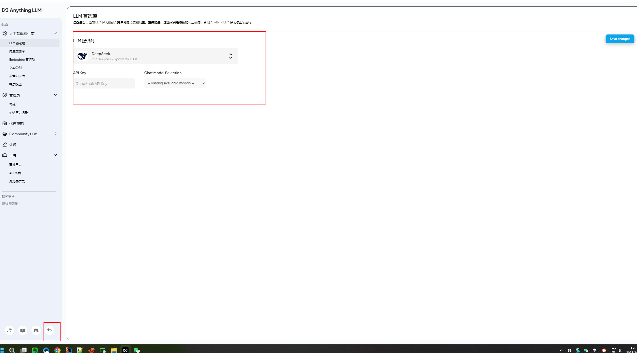Screen dimensions: 637x353
Task: Go to 向量数据库 vector database settings
Action: coord(17,51)
